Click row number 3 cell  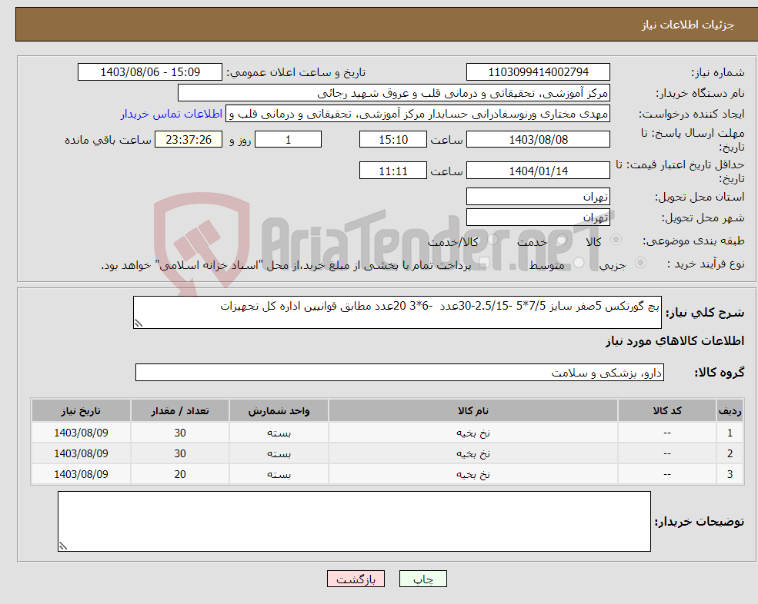click(730, 474)
